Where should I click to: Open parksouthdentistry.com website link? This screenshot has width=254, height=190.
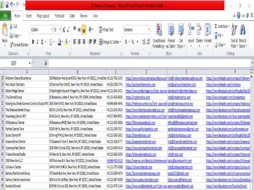pyautogui.click(x=141, y=85)
